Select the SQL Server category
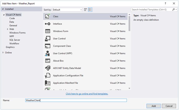The image size is (179, 110). pos(15,40)
